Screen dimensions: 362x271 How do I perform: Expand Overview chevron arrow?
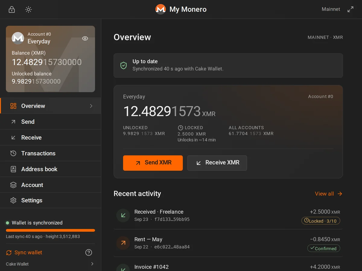pyautogui.click(x=91, y=106)
